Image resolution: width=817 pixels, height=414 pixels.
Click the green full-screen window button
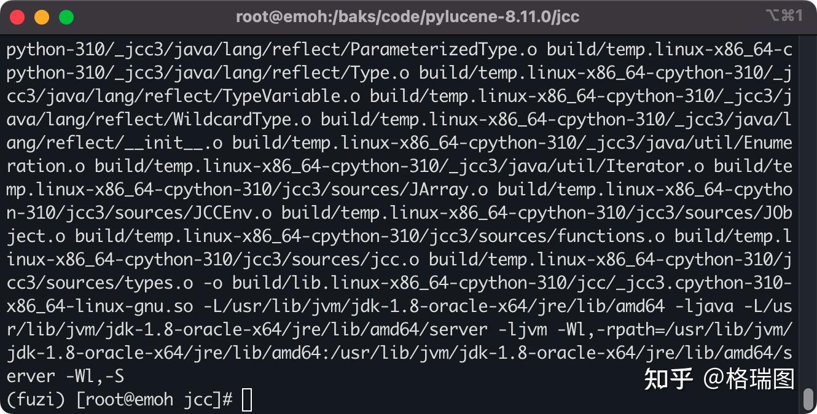click(x=66, y=17)
